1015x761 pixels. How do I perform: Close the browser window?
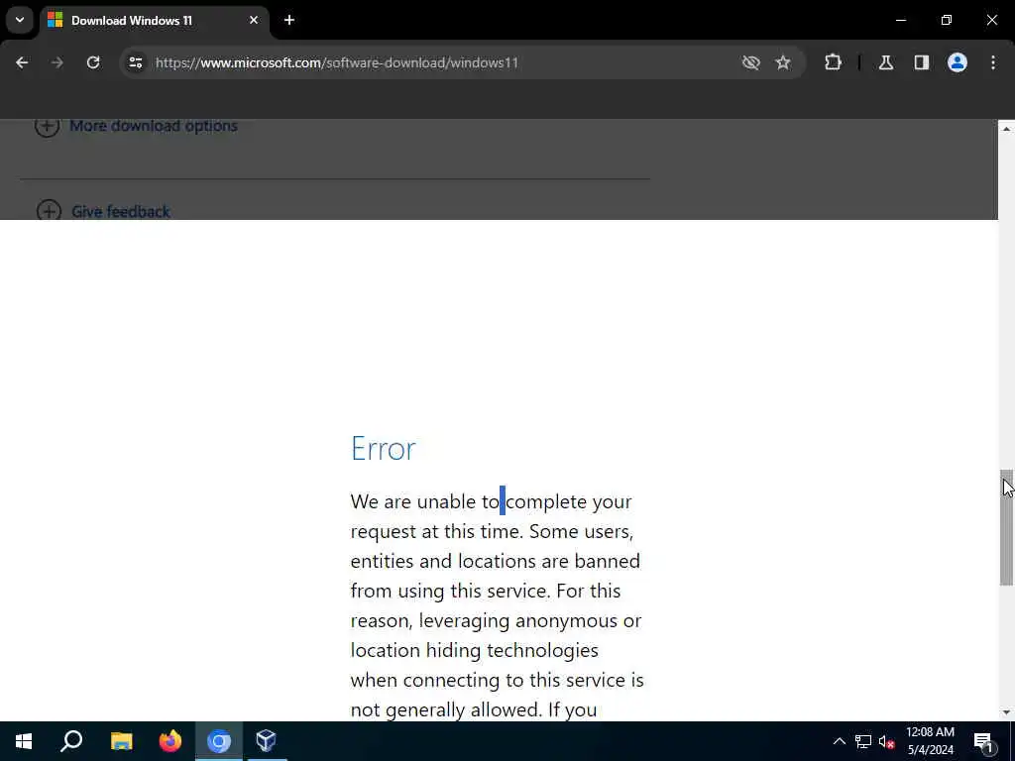coord(991,20)
